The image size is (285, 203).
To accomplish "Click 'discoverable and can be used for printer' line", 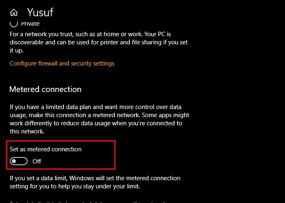I will (99, 42).
